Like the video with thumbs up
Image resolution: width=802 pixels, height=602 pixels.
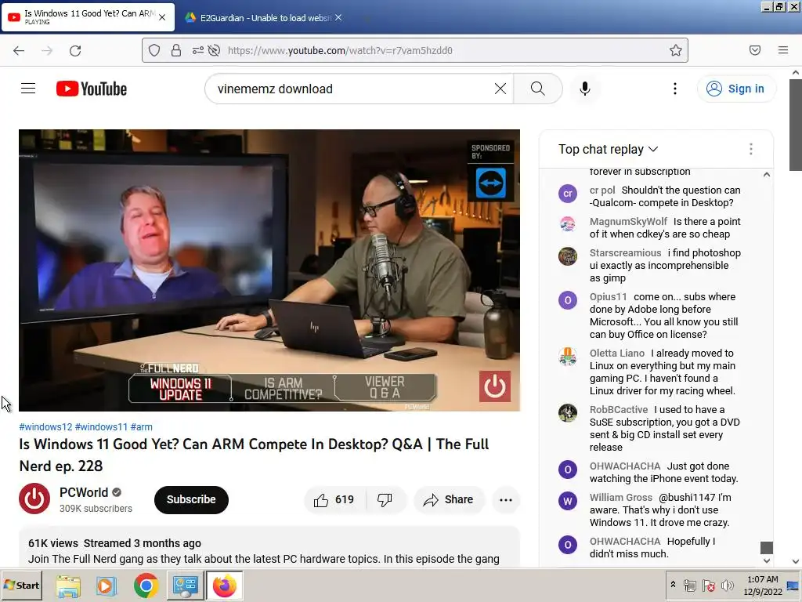tap(334, 499)
